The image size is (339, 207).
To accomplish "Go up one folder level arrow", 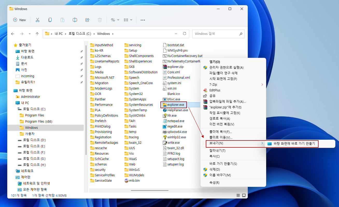I will tap(37, 34).
